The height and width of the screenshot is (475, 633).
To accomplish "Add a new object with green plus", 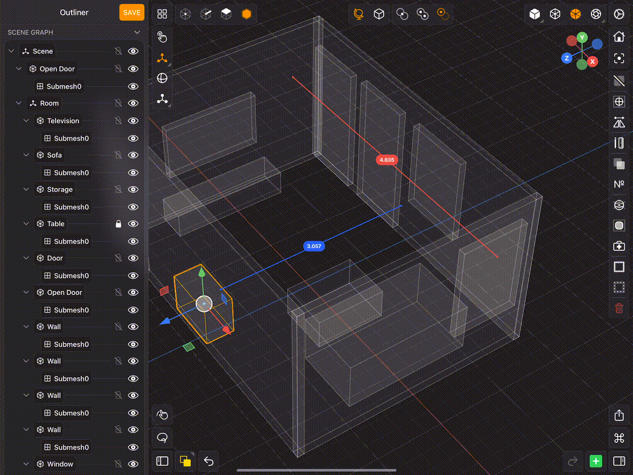I will point(596,461).
